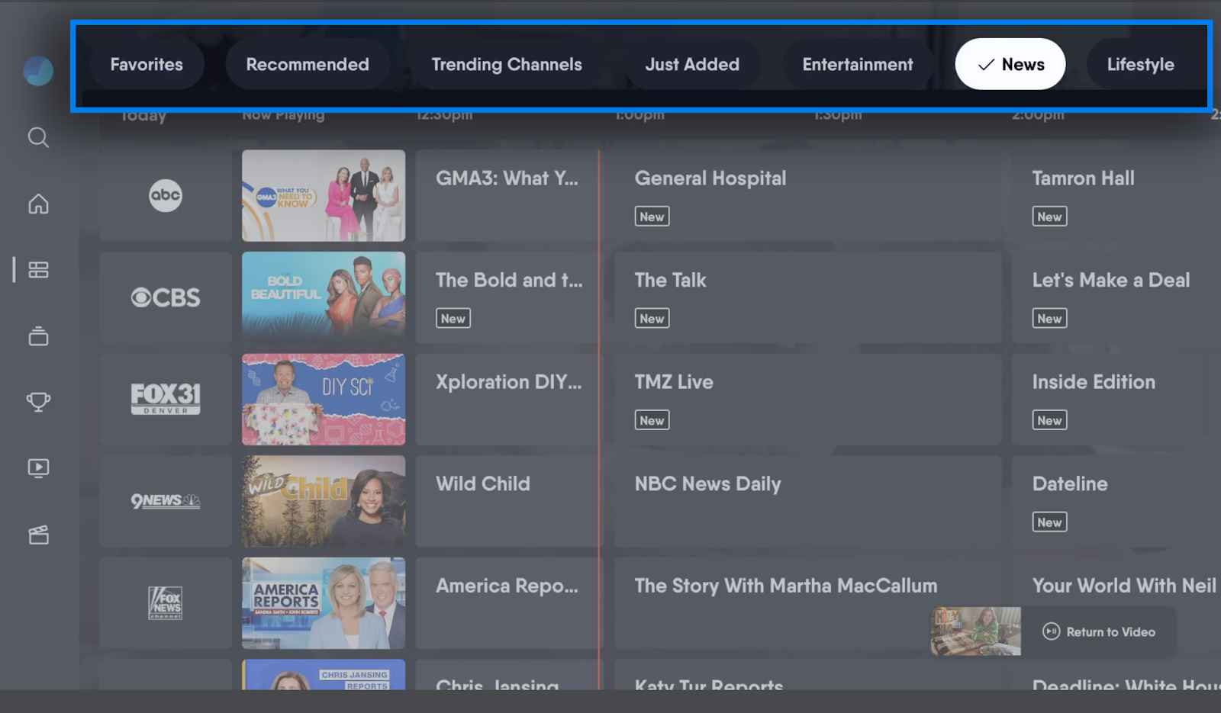This screenshot has width=1221, height=713.
Task: Select the Recommended filter
Action: pyautogui.click(x=307, y=64)
